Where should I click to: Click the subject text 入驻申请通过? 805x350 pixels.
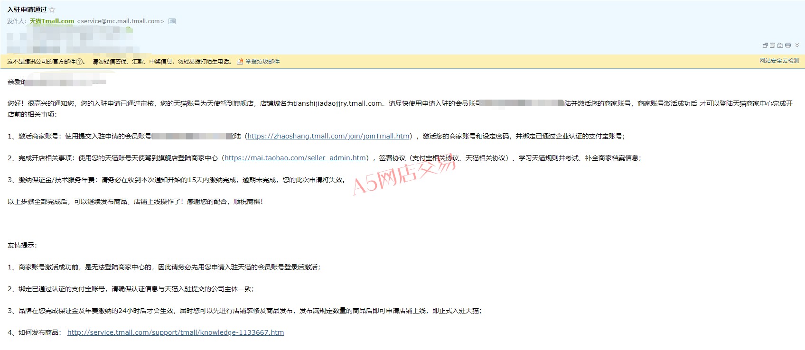tap(27, 9)
